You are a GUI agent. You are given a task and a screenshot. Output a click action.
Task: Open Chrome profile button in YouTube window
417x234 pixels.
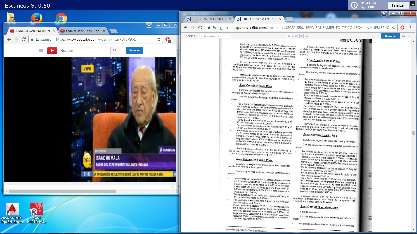[x=149, y=25]
